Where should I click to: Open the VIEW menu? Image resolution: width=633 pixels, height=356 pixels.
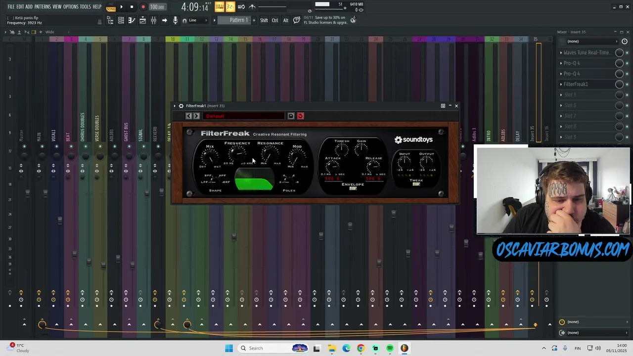(x=57, y=6)
